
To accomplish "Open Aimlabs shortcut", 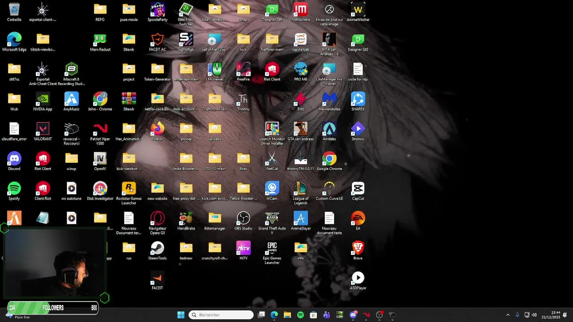I will [x=329, y=132].
